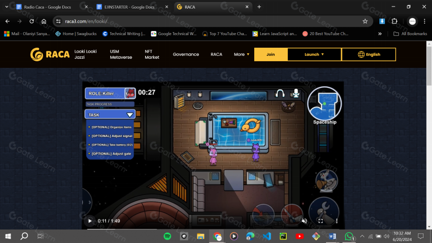Bookmark this page with the star icon
The height and width of the screenshot is (243, 432).
click(x=365, y=21)
